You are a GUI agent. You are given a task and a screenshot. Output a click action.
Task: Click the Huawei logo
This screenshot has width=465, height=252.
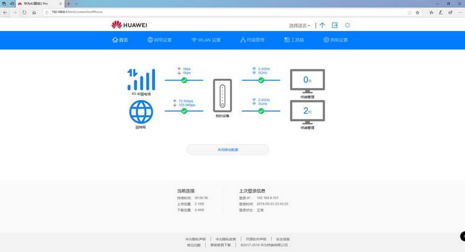tap(129, 25)
